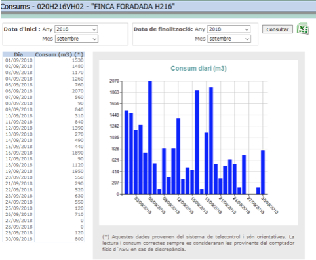This screenshot has width=316, height=260.
Task: Click the telecontrol disclaimer footnote
Action: click(x=198, y=243)
